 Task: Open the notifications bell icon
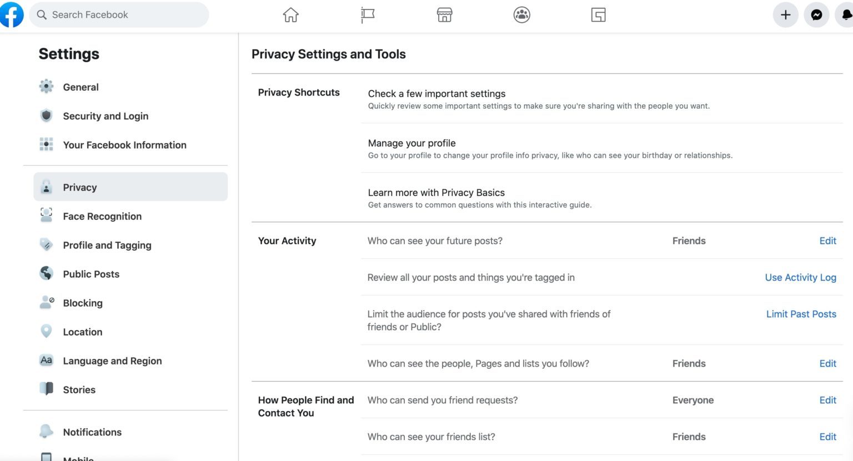coord(846,15)
